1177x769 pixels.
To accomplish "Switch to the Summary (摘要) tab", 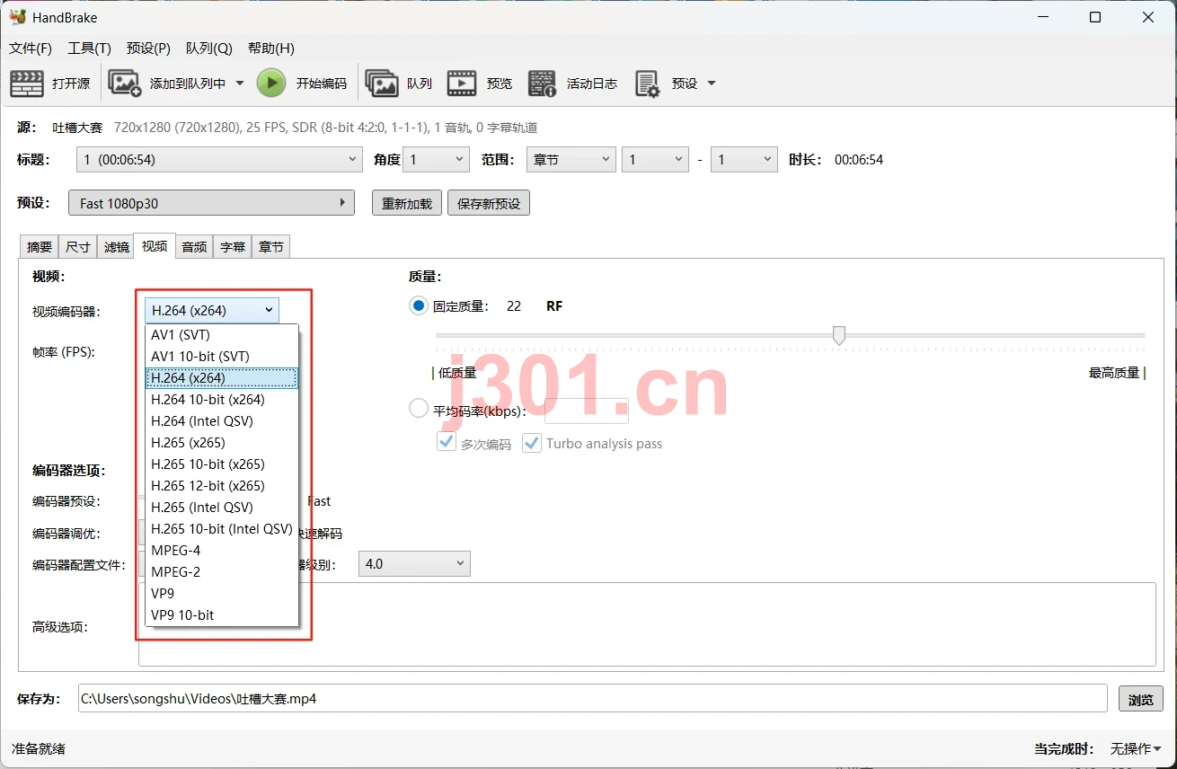I will pos(40,247).
